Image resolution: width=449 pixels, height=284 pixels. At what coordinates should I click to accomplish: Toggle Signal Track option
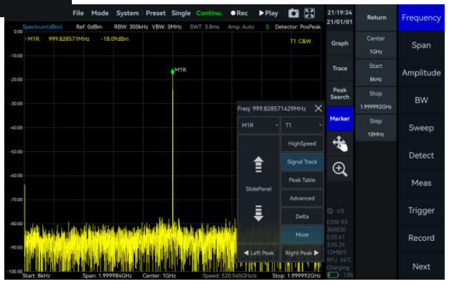[302, 162]
